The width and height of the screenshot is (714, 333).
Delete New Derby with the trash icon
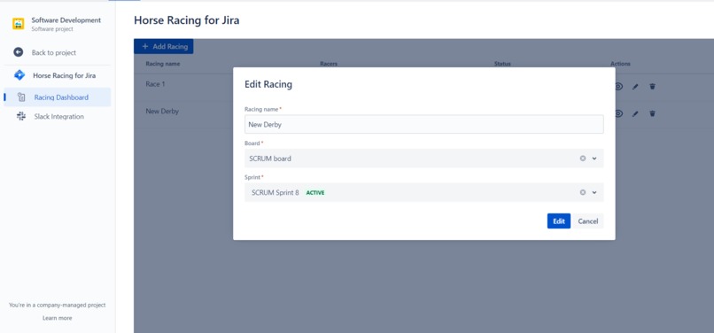coord(652,113)
